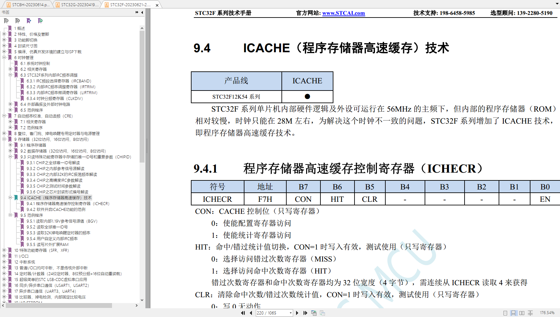Click the greyed next view icon

[x=322, y=313]
